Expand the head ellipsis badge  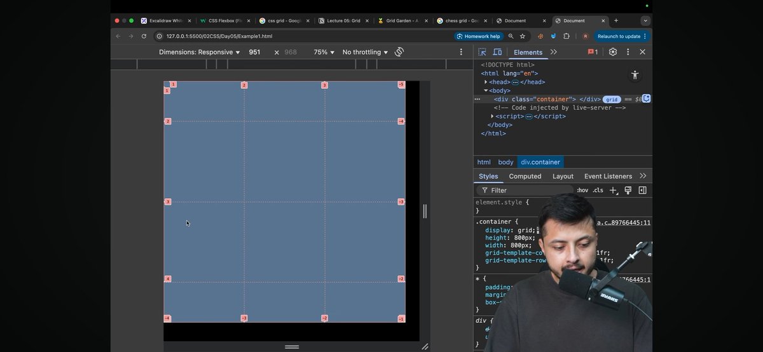tap(515, 82)
